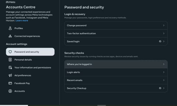Expand the Change password chevron

pyautogui.click(x=164, y=25)
